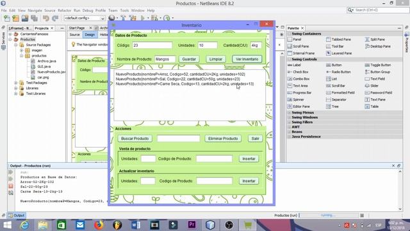Expand the Swing Windows palette category

[x=290, y=117]
